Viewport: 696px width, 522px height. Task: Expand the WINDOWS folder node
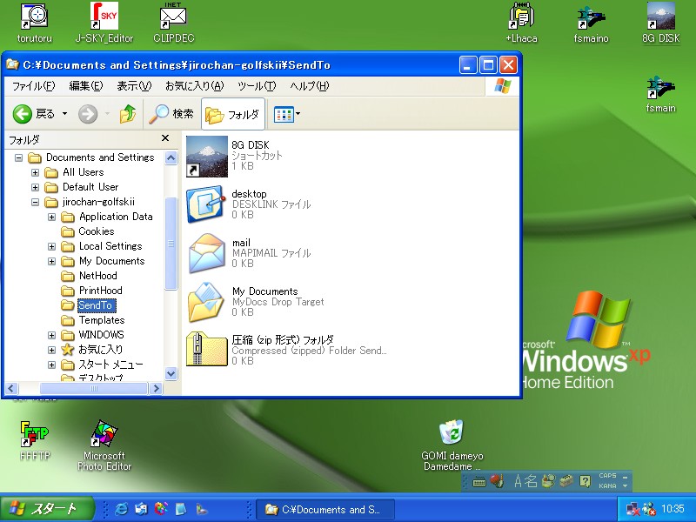[52, 335]
